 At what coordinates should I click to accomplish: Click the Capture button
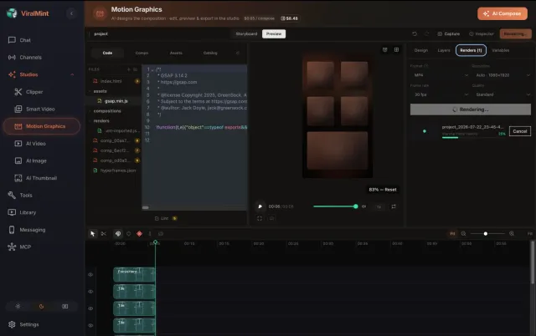click(x=449, y=33)
